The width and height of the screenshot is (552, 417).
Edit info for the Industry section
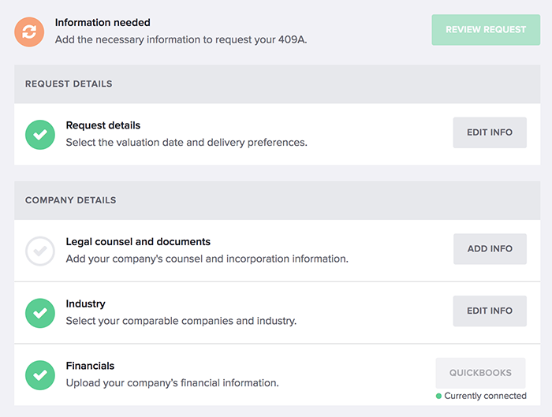490,311
